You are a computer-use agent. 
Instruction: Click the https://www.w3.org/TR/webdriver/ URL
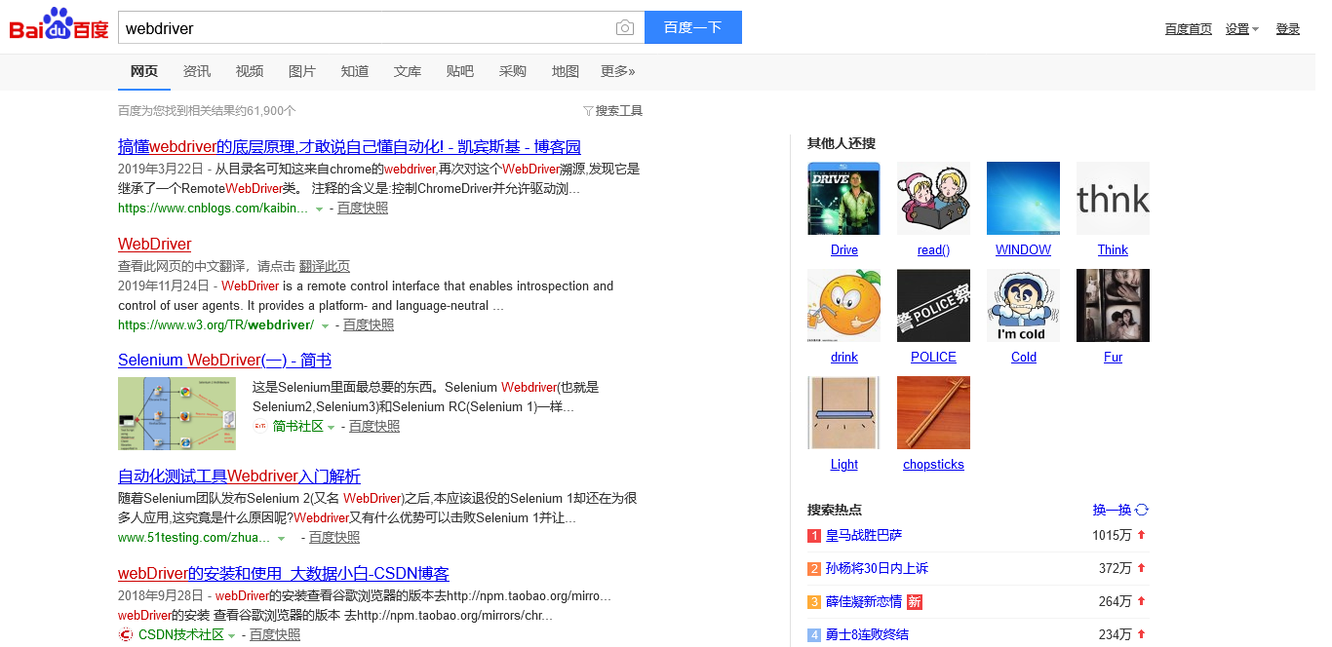point(215,325)
